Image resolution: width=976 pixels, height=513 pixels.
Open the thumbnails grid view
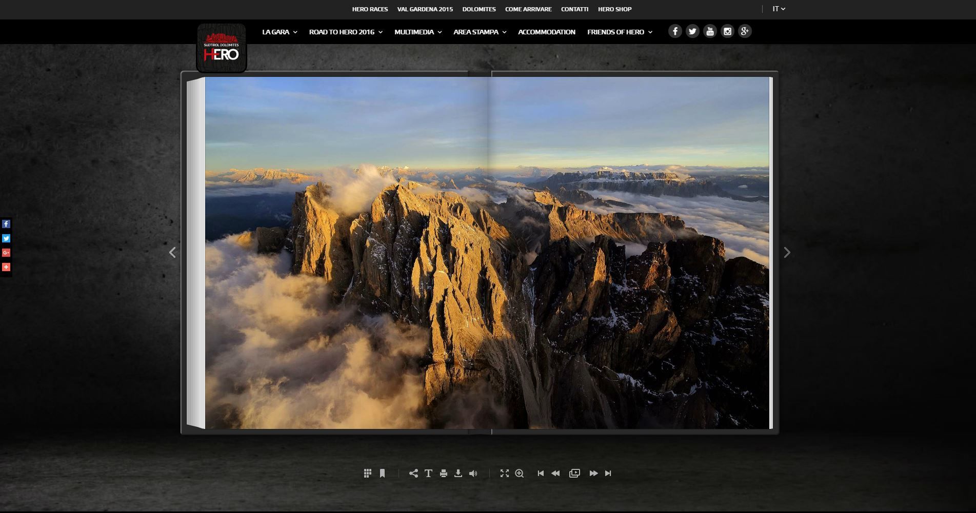click(x=367, y=473)
